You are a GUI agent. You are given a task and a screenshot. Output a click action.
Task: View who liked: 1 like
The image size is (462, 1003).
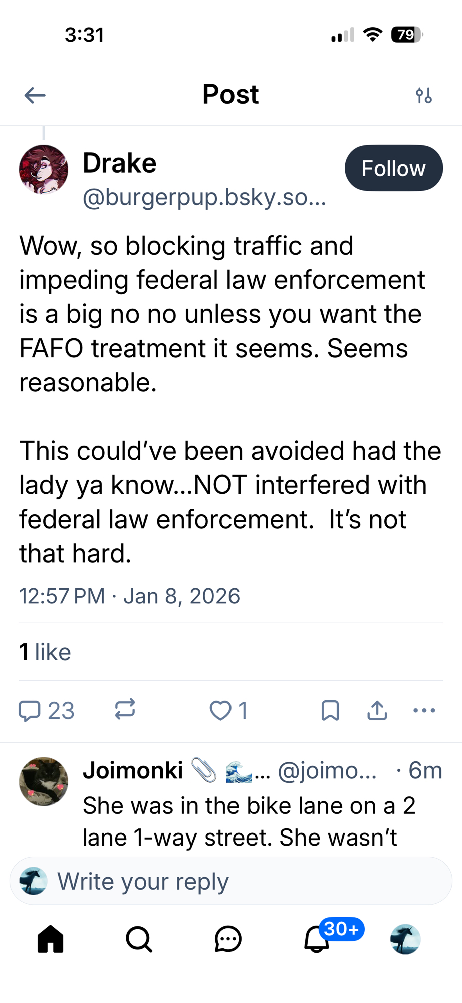click(45, 652)
